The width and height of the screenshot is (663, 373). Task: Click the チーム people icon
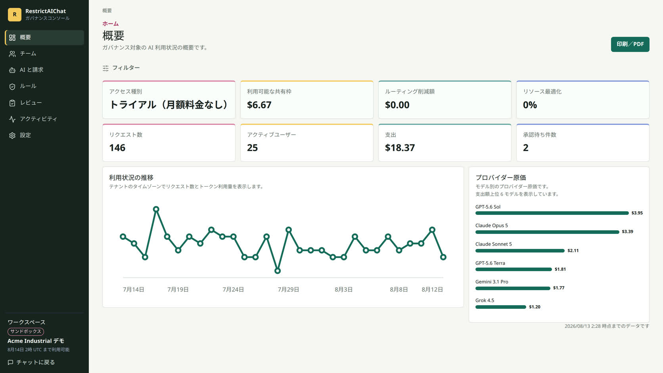point(12,54)
